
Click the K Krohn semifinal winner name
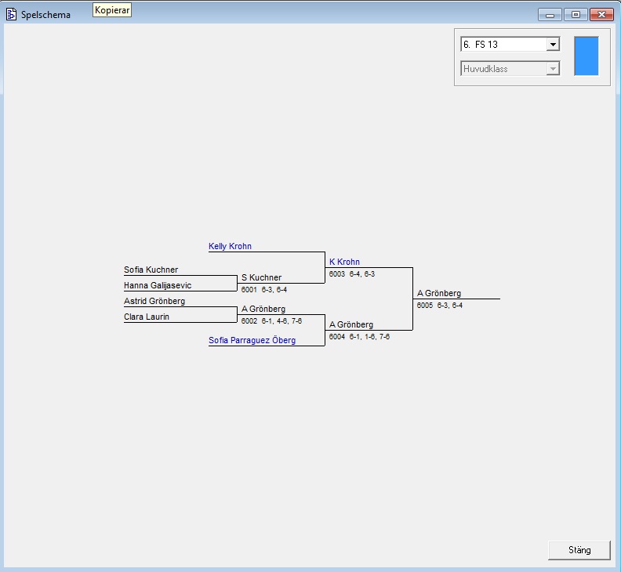tap(344, 262)
